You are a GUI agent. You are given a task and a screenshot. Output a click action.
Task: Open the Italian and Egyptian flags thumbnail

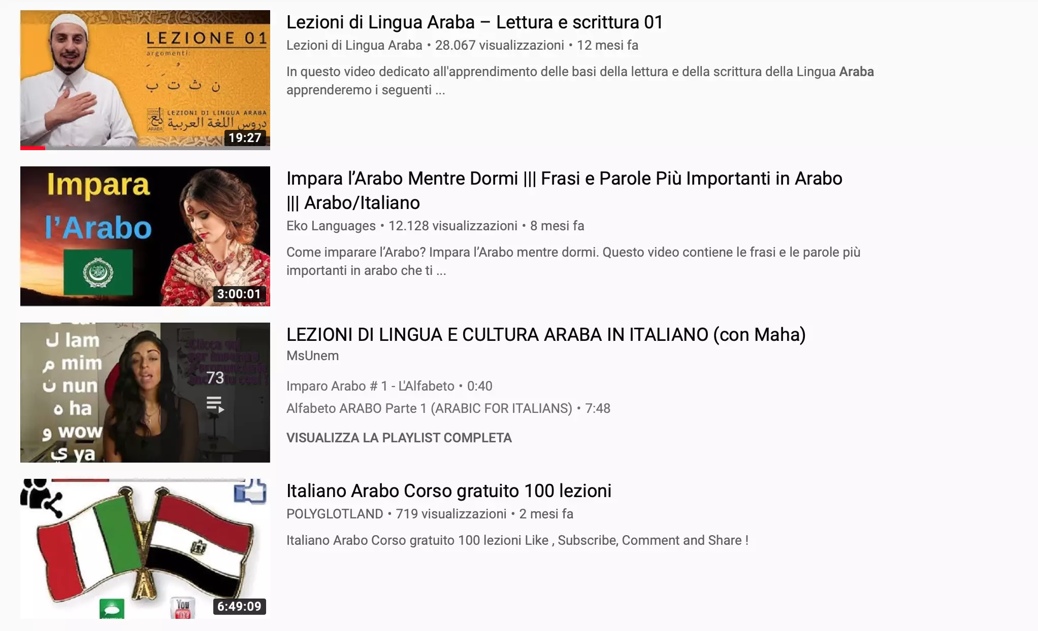pyautogui.click(x=145, y=549)
